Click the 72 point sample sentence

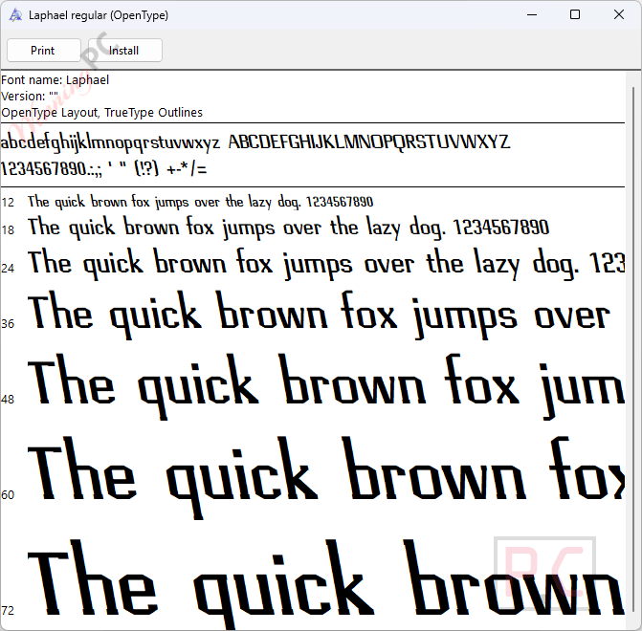pyautogui.click(x=326, y=584)
